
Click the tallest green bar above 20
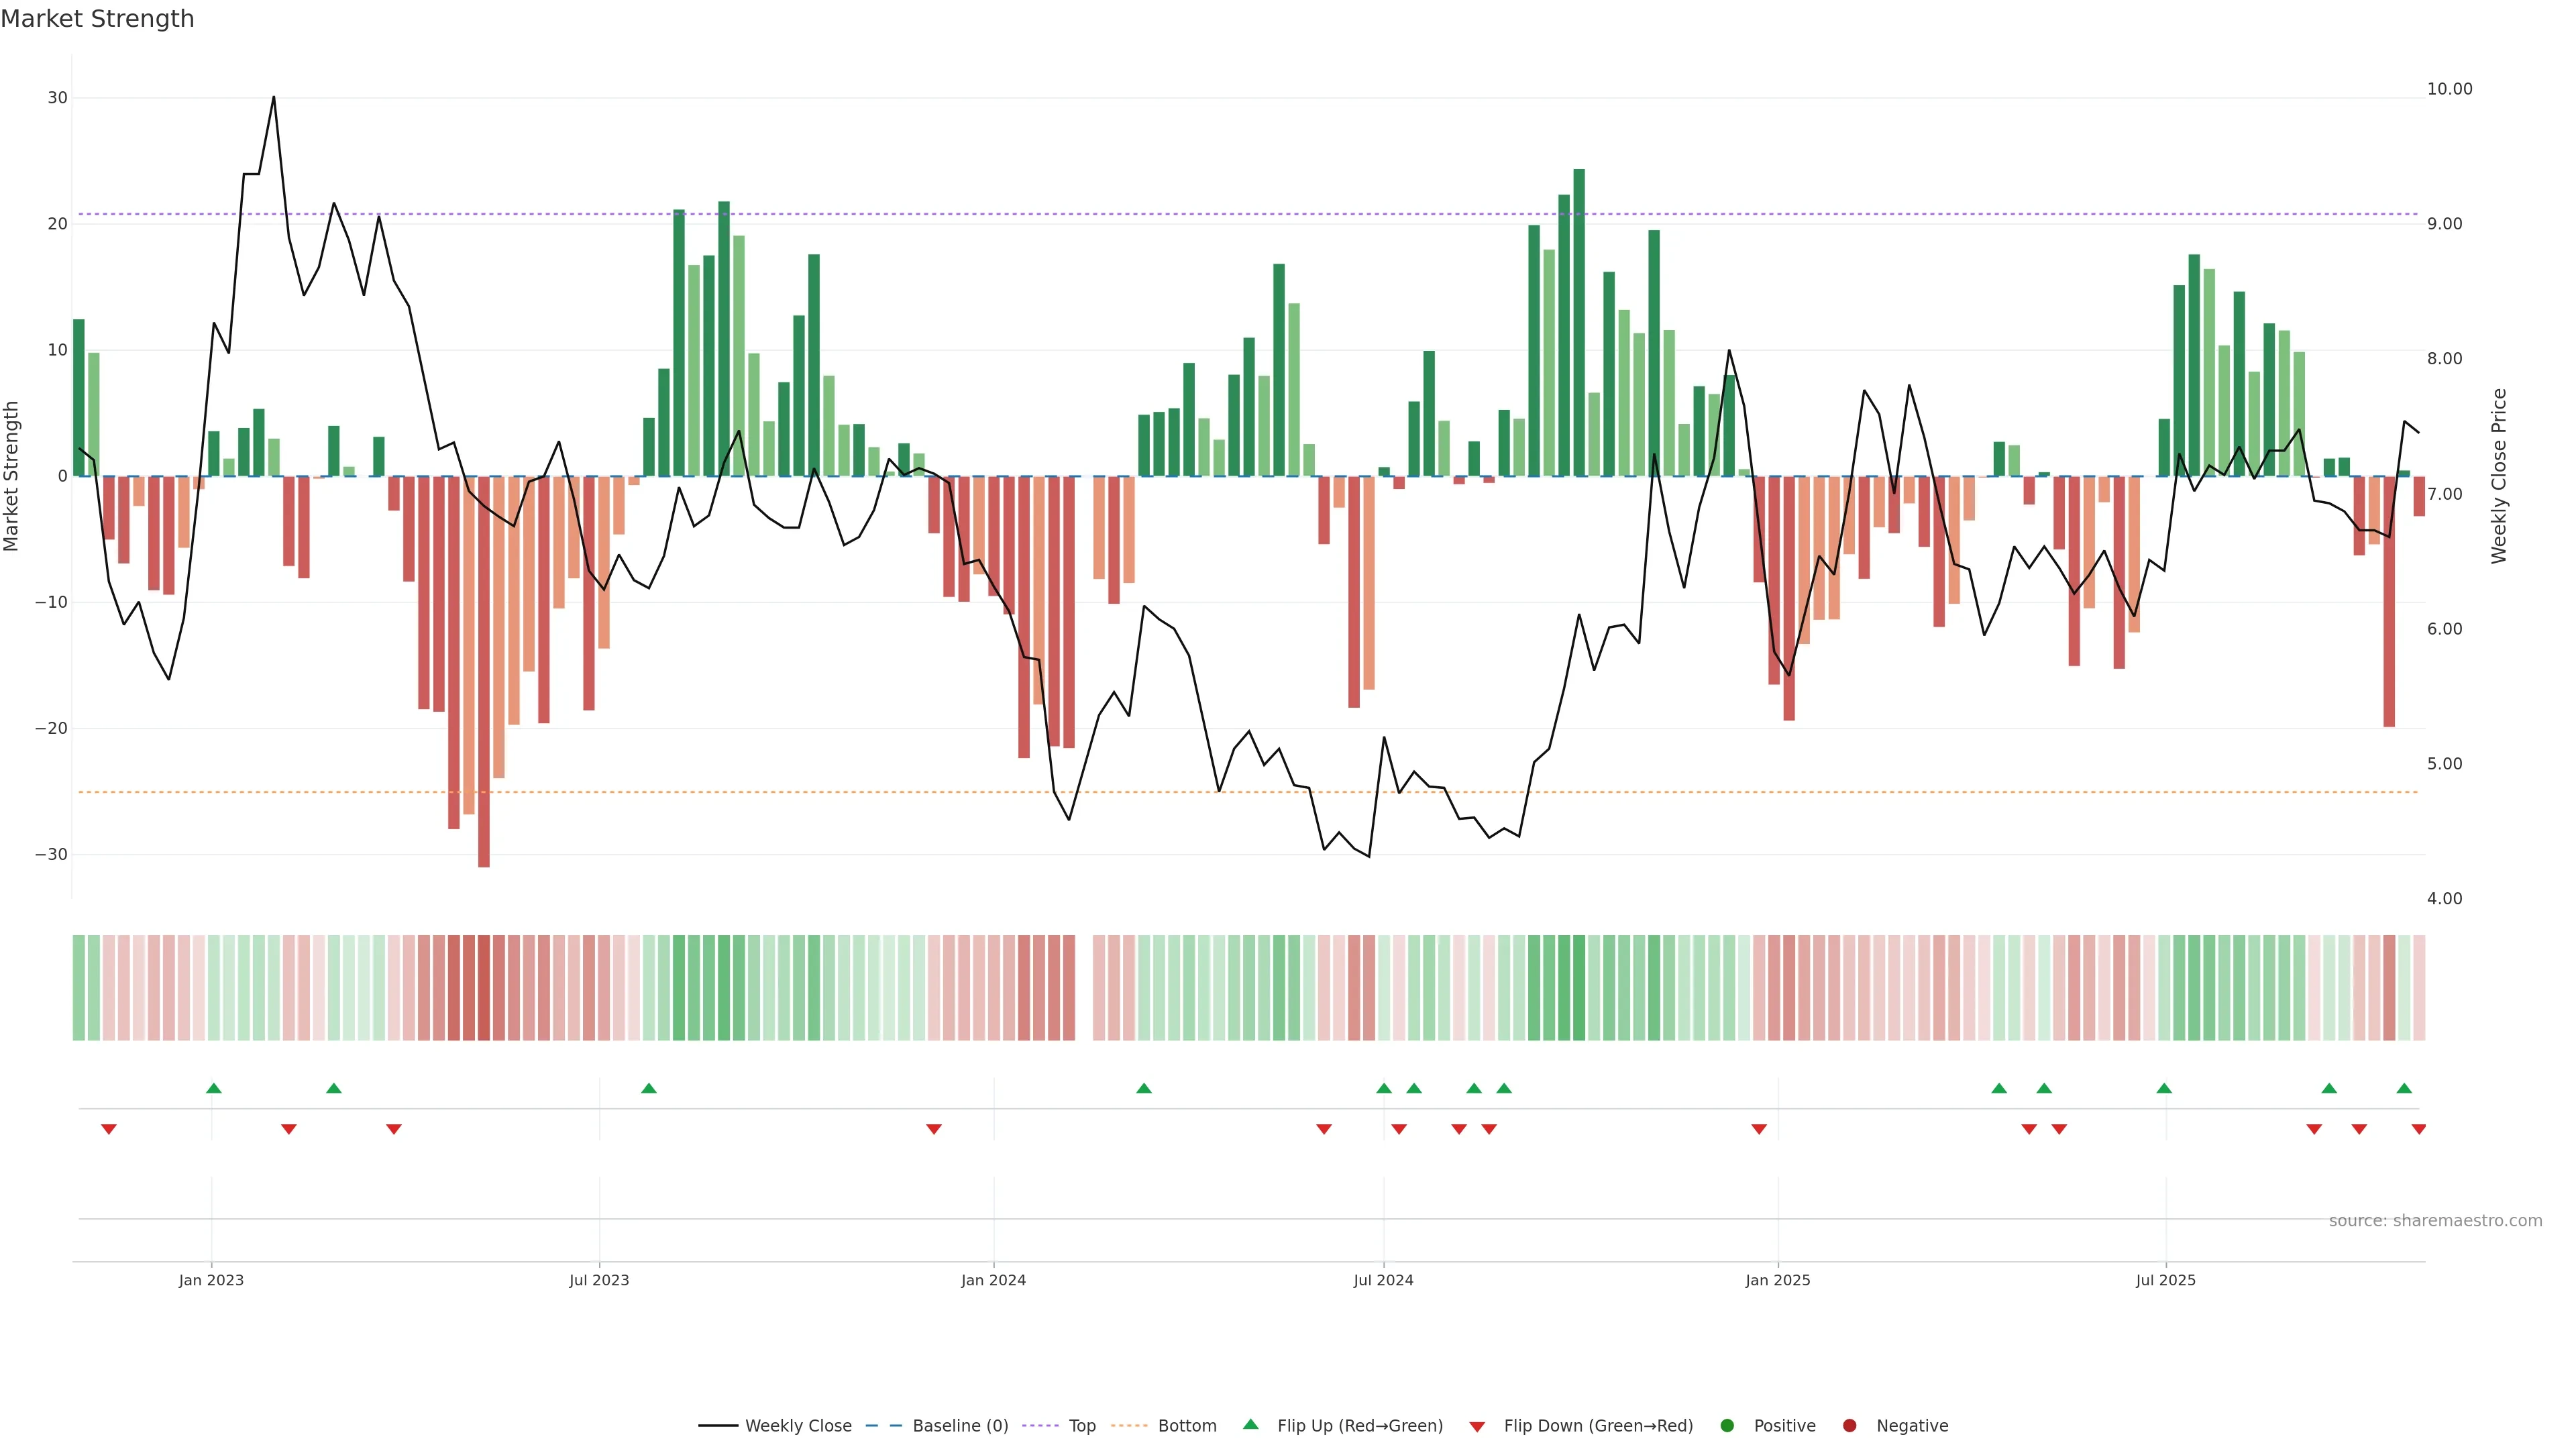point(1579,320)
